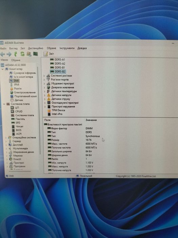Open the Дистанційно menu
The height and width of the screenshot is (238, 178).
pyautogui.click(x=36, y=48)
